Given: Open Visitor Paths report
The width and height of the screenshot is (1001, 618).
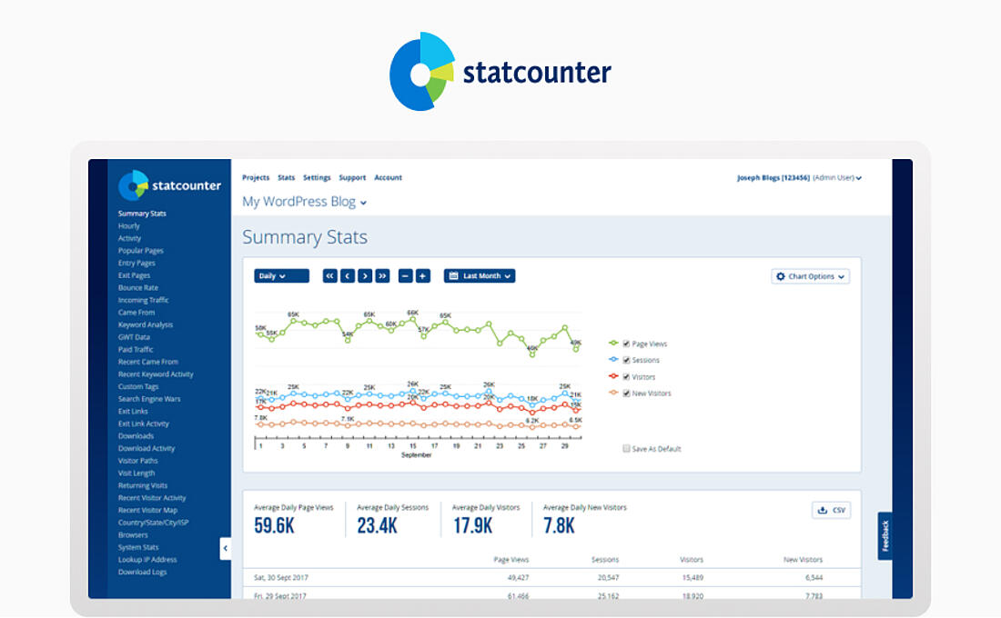Looking at the screenshot, I should pos(137,461).
